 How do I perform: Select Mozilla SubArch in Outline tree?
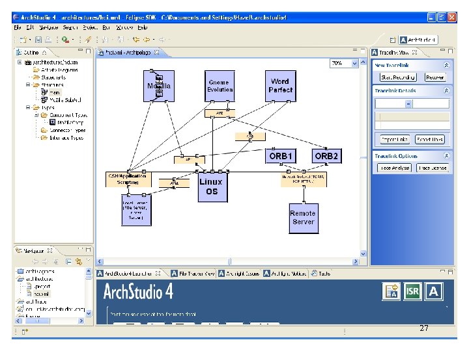point(61,100)
